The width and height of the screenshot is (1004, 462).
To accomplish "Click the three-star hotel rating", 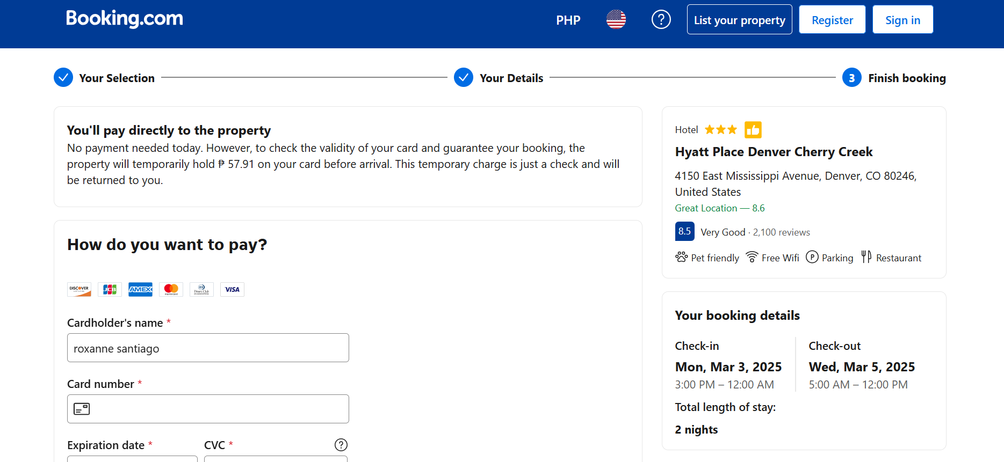I will pos(721,130).
